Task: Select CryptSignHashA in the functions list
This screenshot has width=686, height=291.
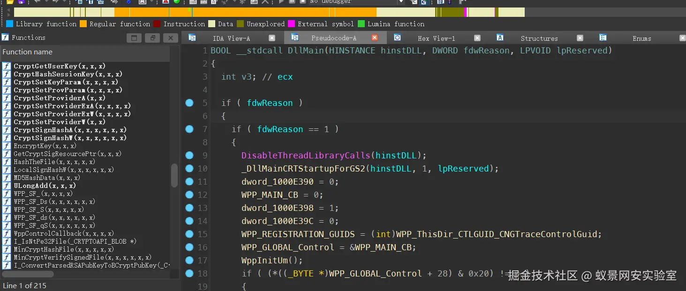Action: [70, 130]
